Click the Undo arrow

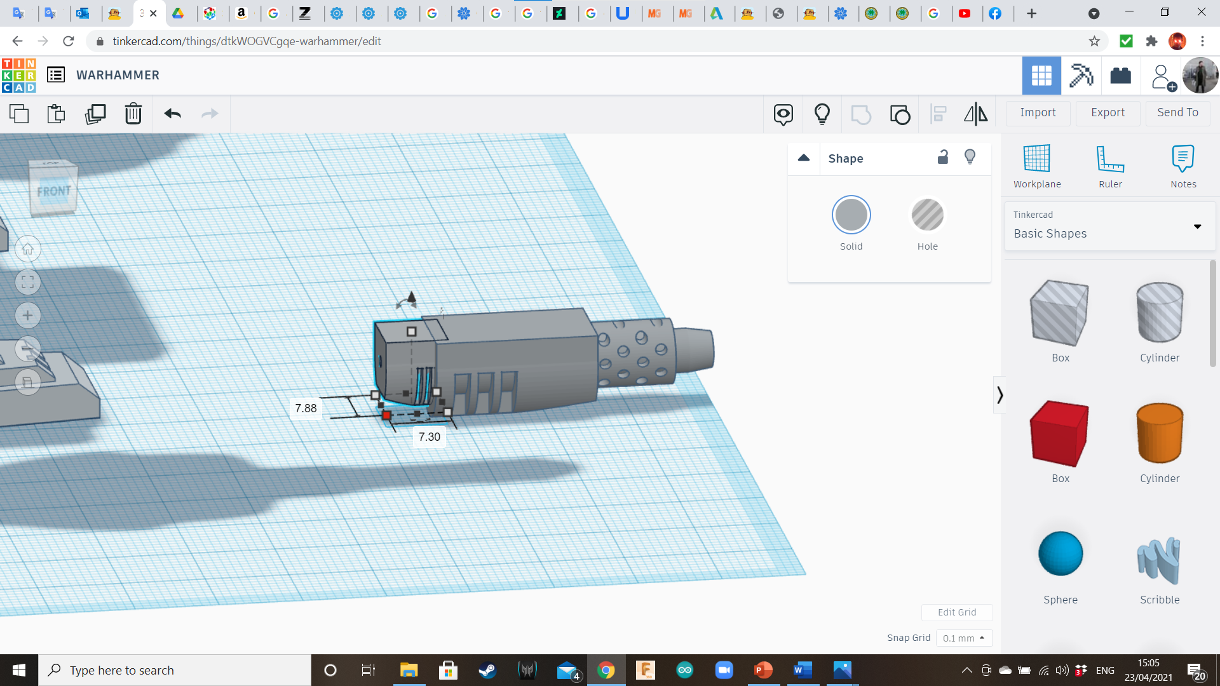(172, 114)
